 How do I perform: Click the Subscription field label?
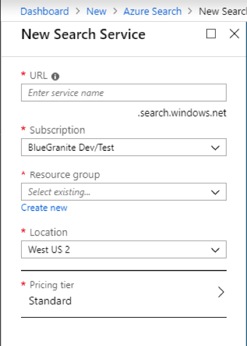point(57,130)
